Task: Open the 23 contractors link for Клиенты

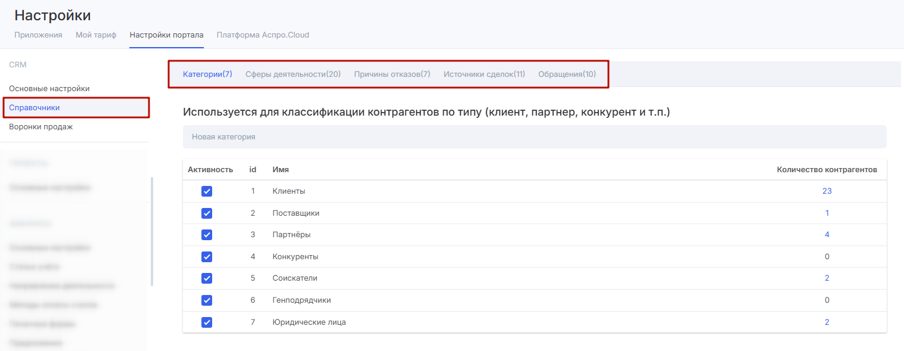Action: 827,191
